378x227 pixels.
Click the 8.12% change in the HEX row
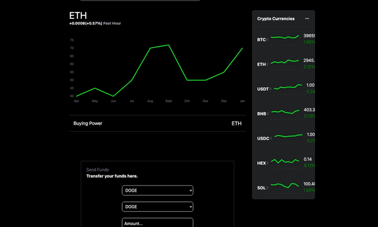click(309, 165)
